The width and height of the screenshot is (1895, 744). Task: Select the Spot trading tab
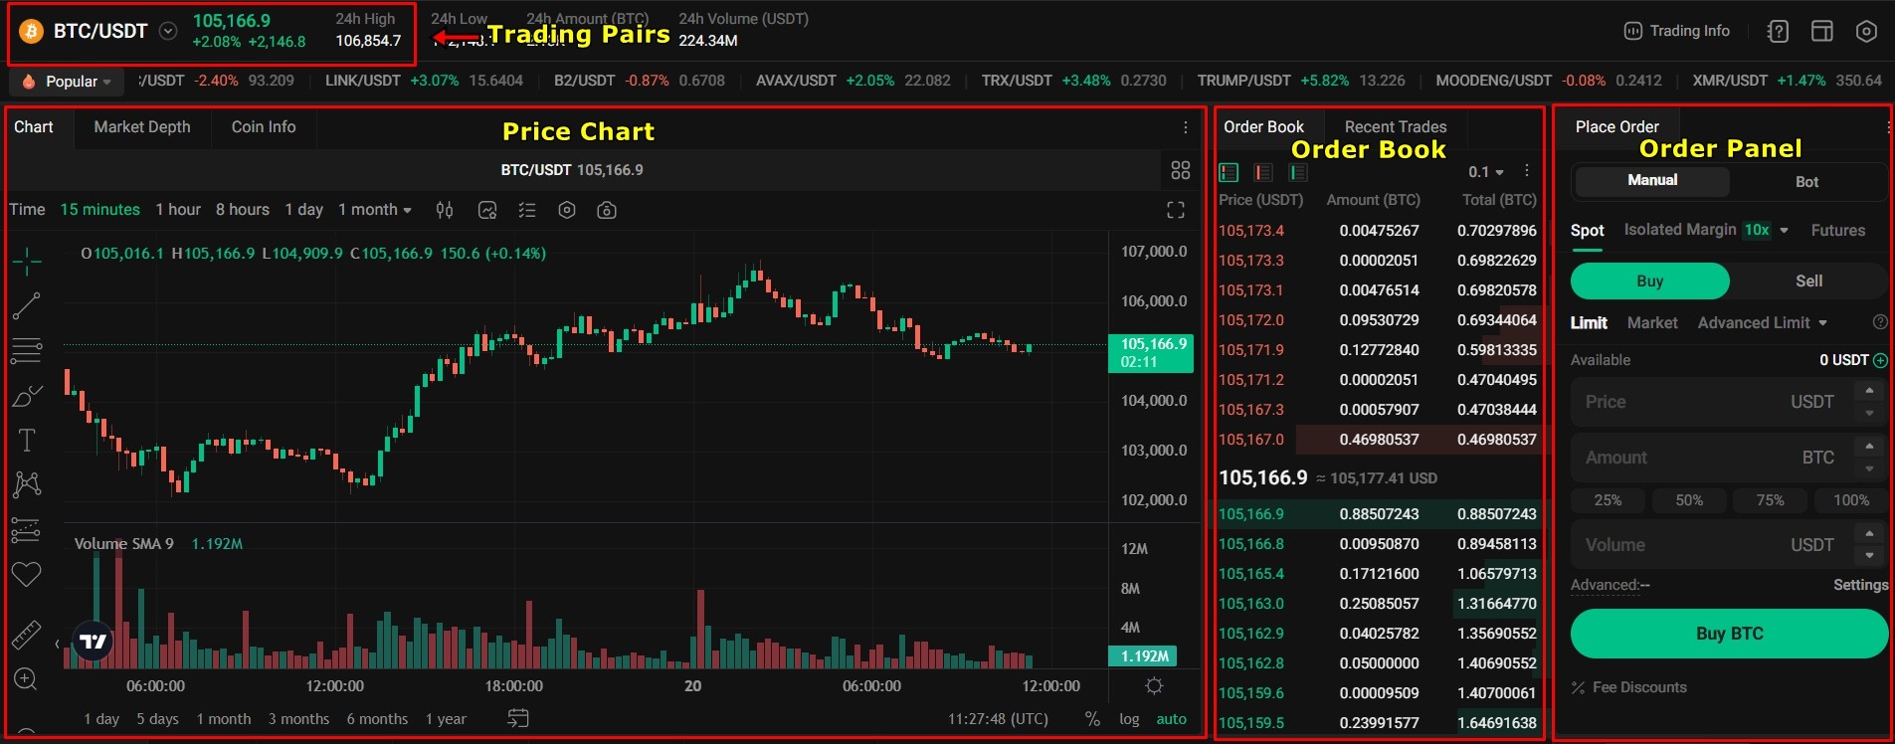(1587, 231)
